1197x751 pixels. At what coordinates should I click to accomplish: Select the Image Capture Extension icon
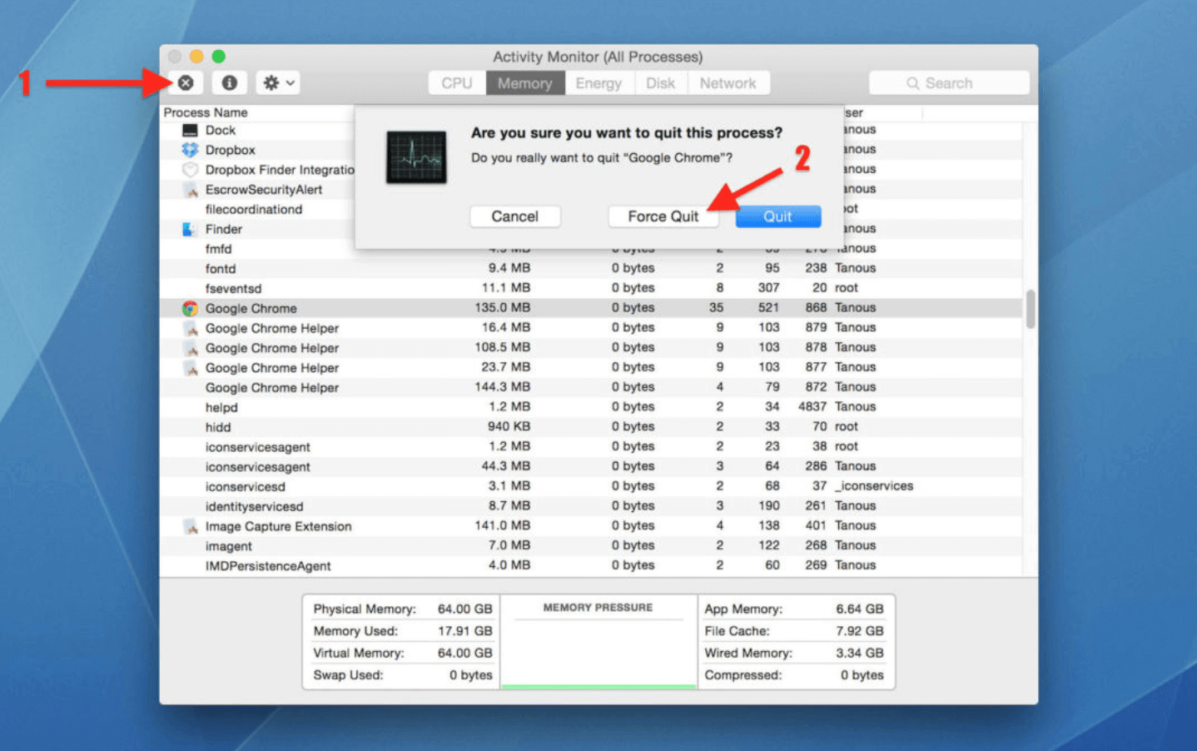coord(191,526)
